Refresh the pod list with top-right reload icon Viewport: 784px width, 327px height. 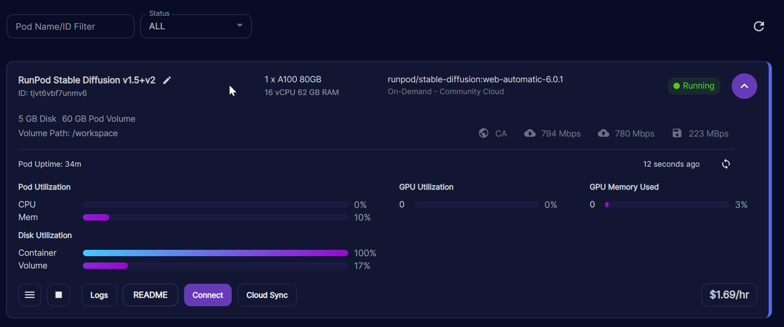[759, 26]
